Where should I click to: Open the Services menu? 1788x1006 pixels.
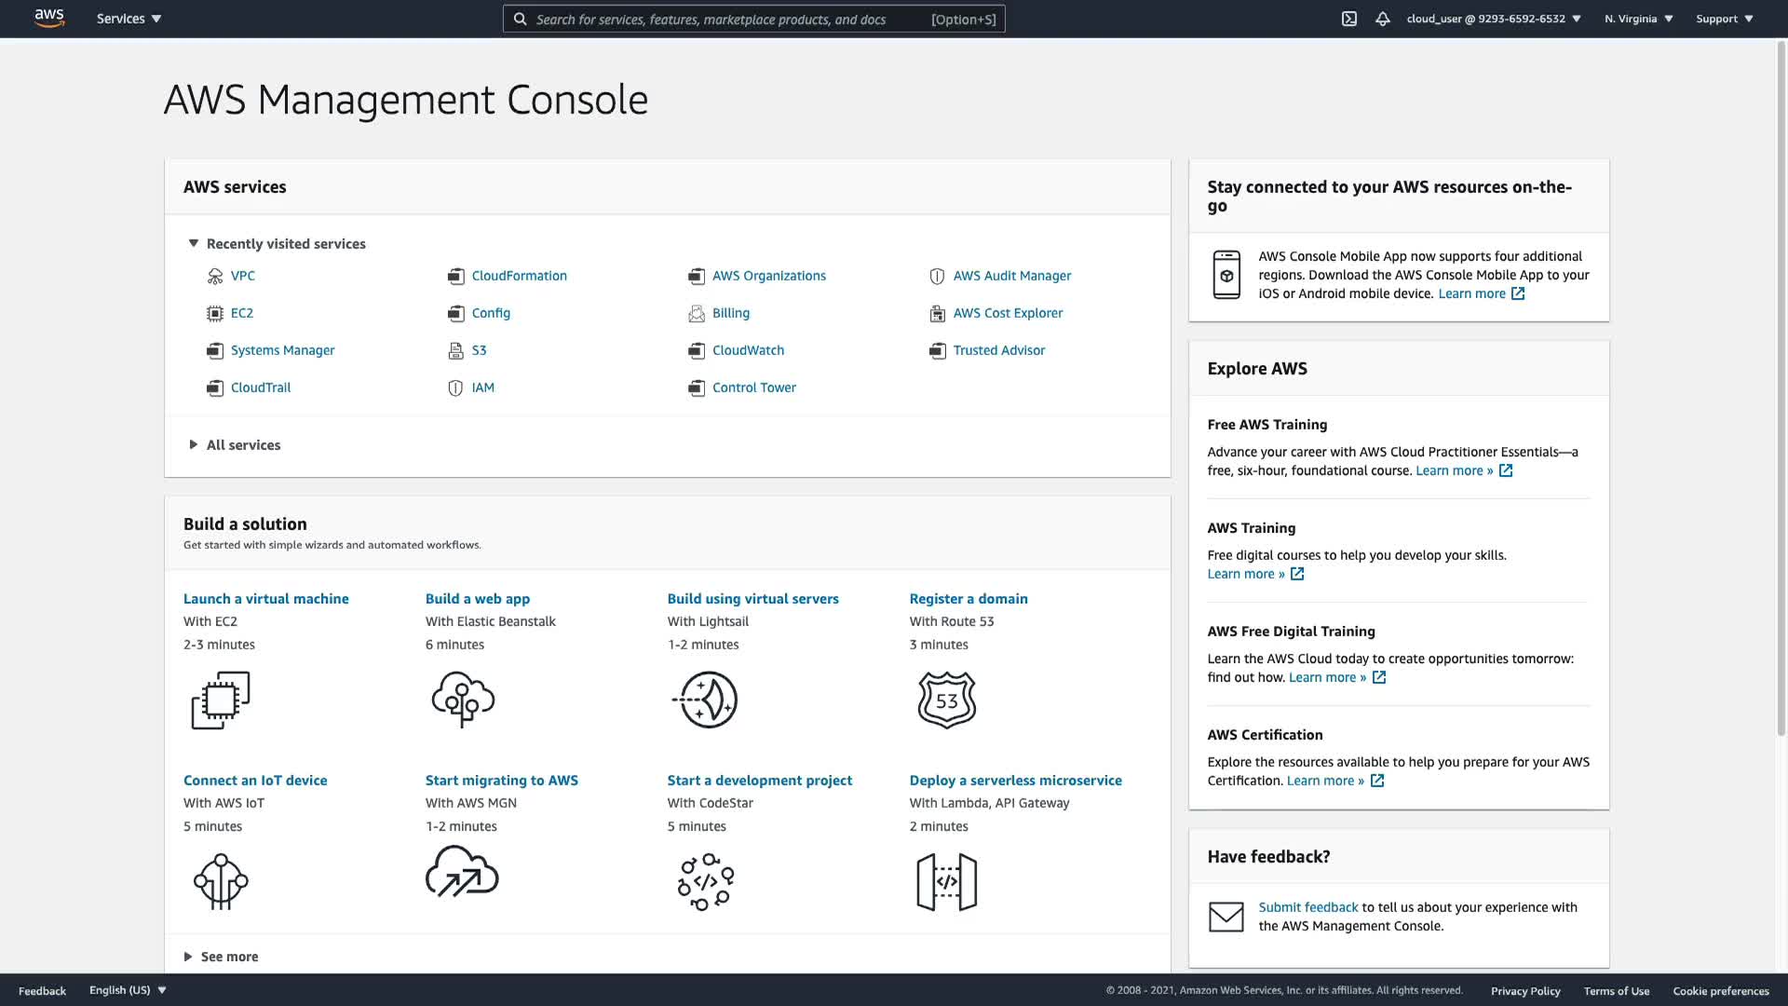(129, 19)
